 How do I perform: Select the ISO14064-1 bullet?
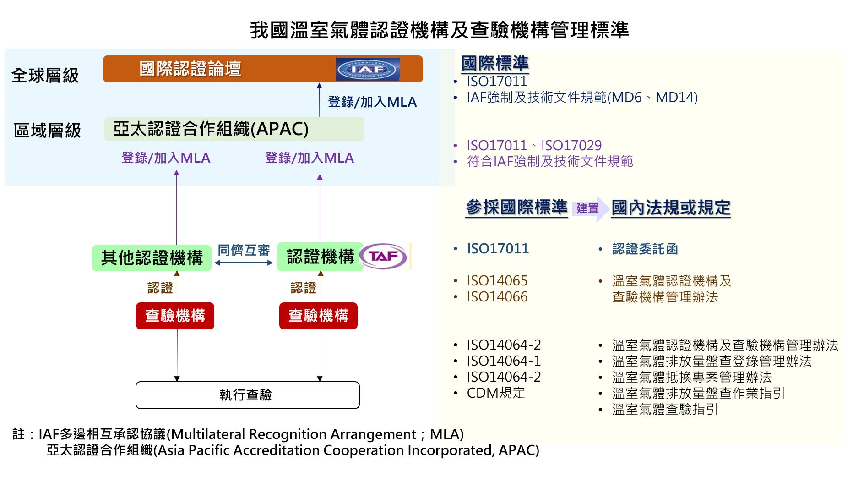504,361
